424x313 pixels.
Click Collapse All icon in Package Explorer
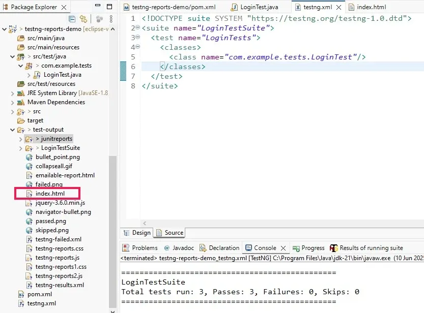click(72, 19)
